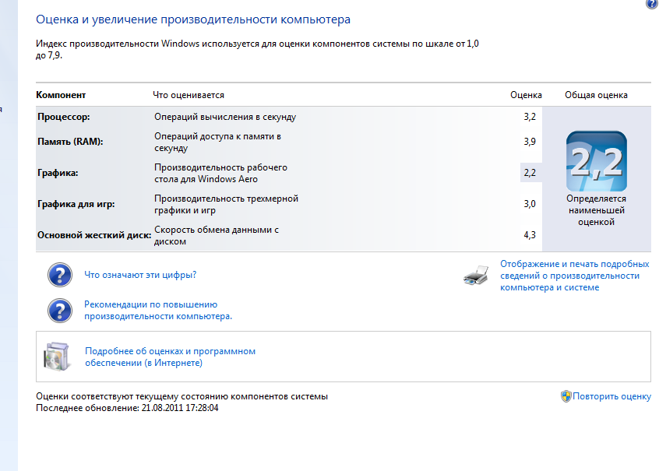
Task: Click 'Определяется наименьшей оценкой' caption
Action: [x=596, y=210]
